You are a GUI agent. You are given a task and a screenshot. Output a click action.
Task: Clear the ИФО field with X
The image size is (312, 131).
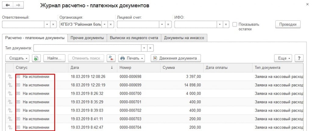pos(226,24)
